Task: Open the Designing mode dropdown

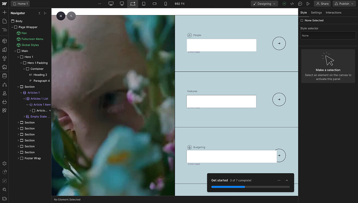Action: point(264,3)
